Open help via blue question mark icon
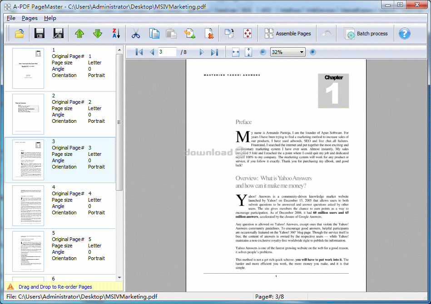 click(404, 34)
